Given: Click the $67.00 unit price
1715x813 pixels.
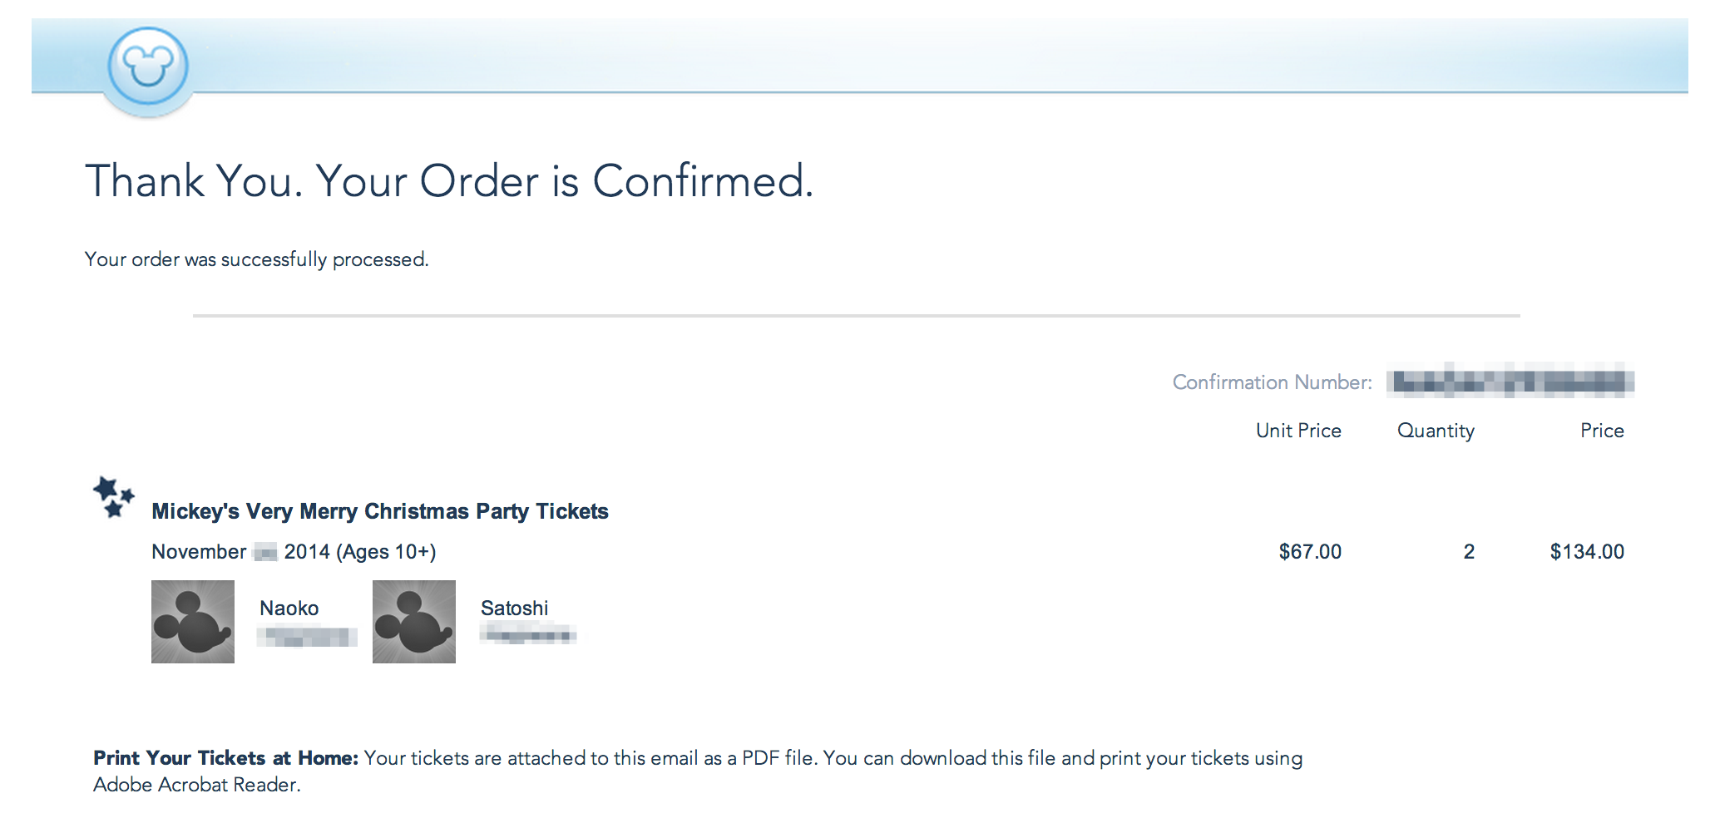Looking at the screenshot, I should pyautogui.click(x=1310, y=552).
